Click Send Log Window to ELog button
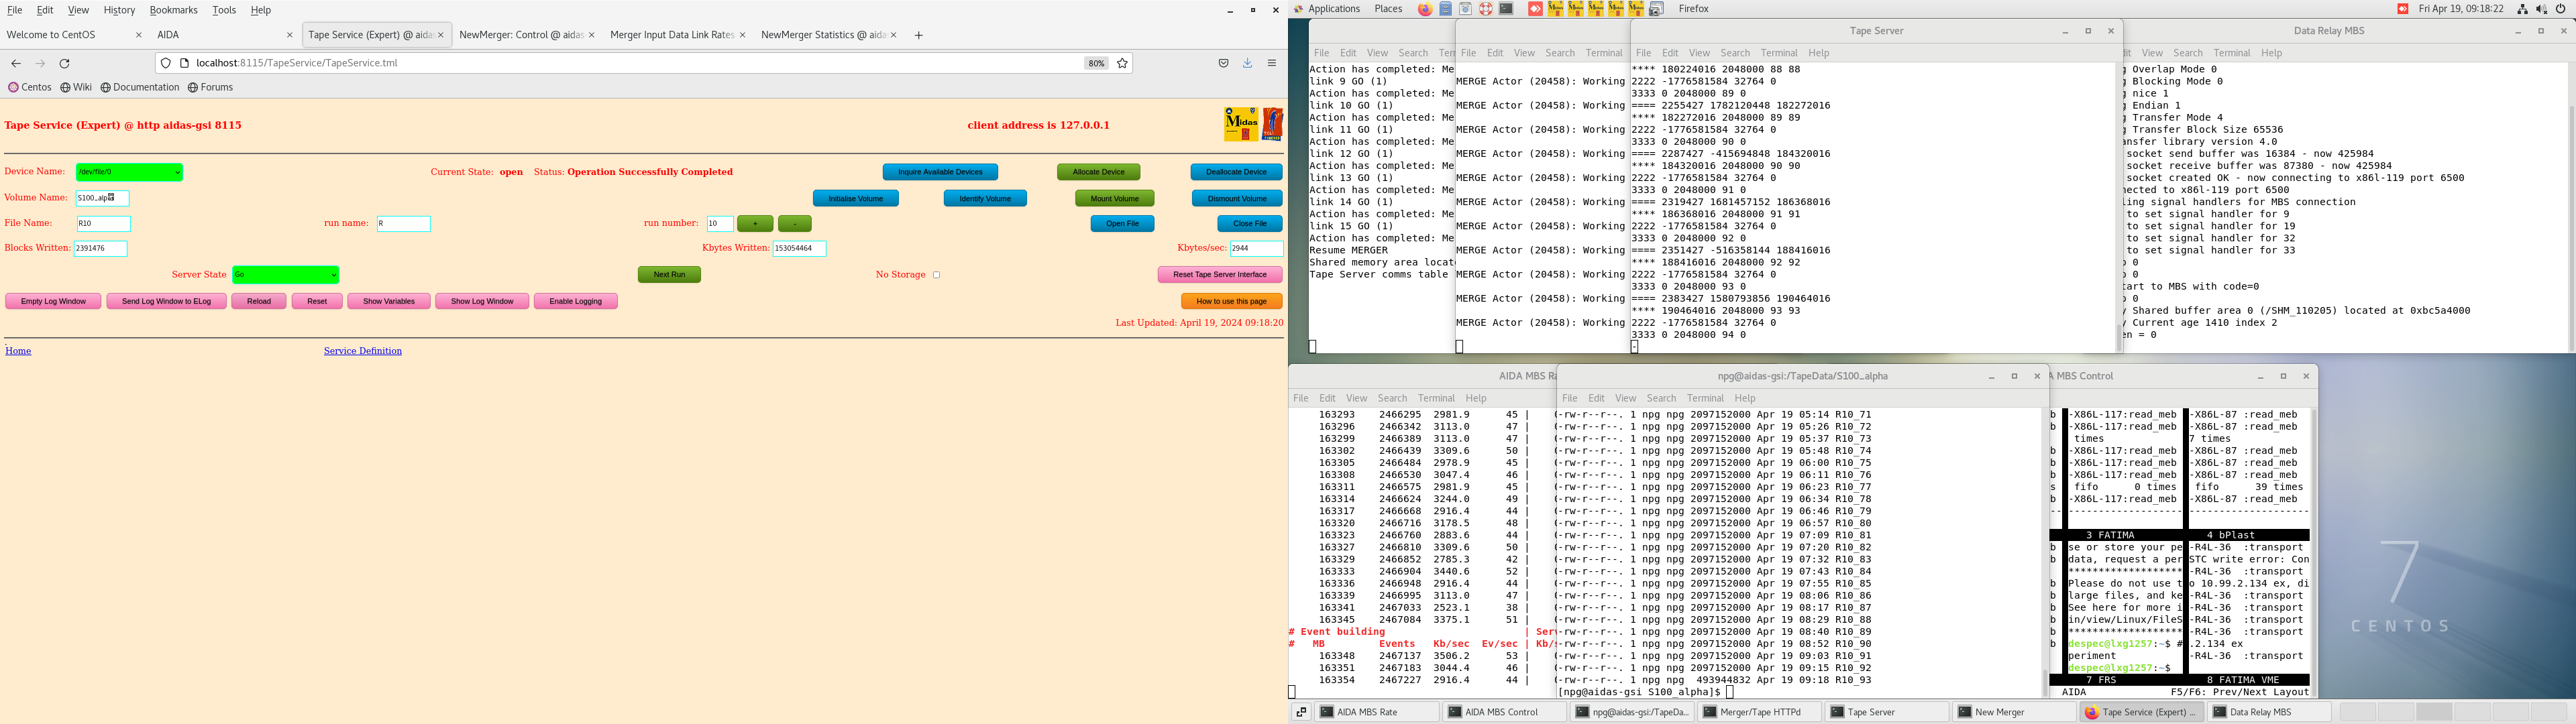 (x=166, y=301)
